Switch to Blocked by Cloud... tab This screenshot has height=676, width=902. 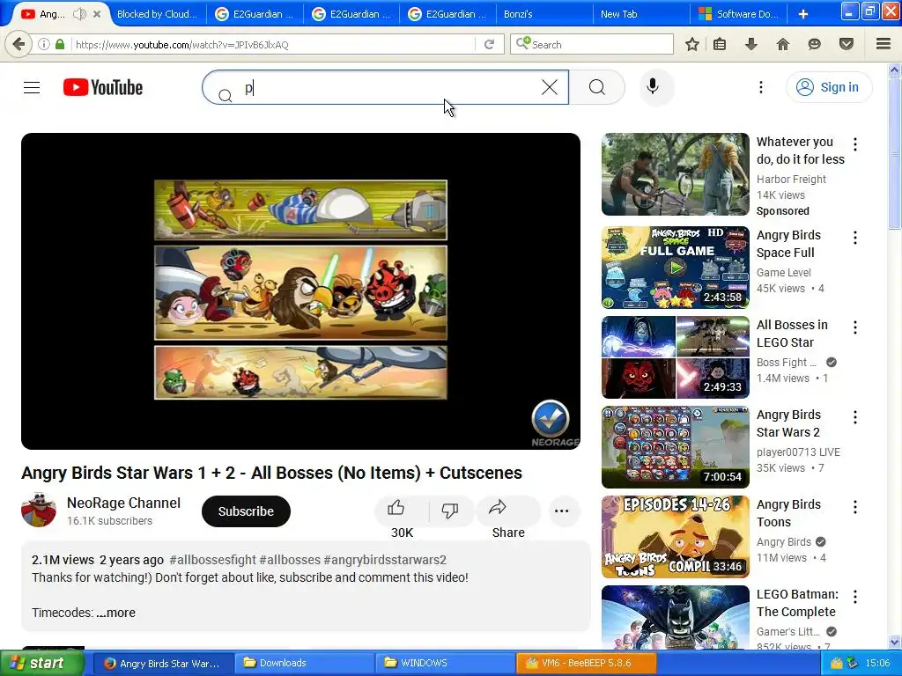(157, 14)
